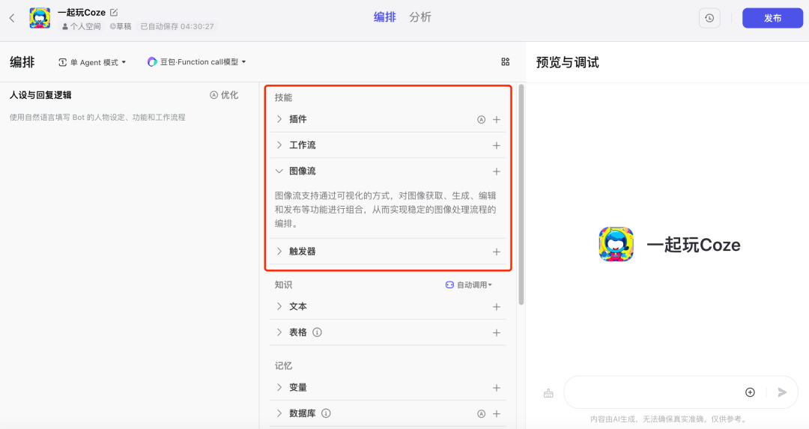
Task: Open the bot avatar in header
Action: (x=40, y=18)
